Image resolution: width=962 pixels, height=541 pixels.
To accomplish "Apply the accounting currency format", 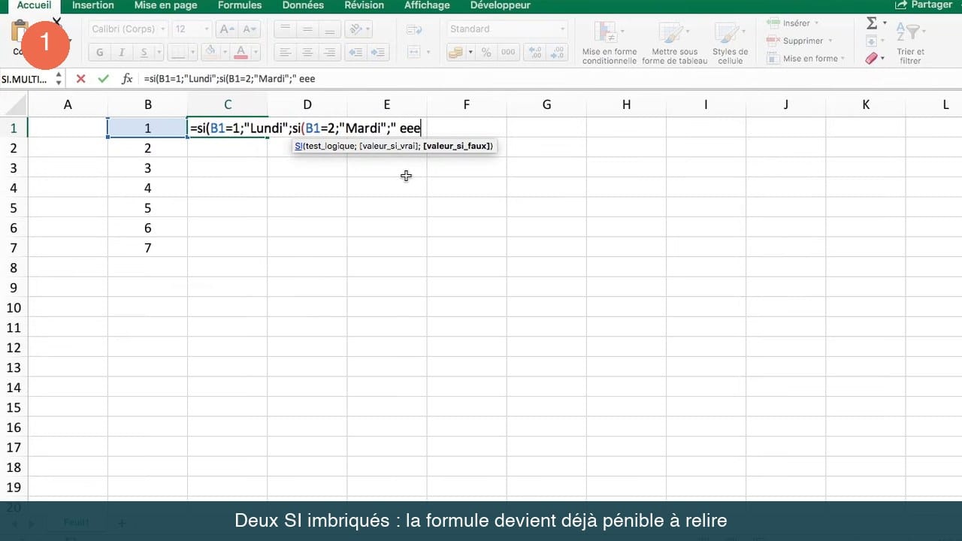I will point(455,53).
